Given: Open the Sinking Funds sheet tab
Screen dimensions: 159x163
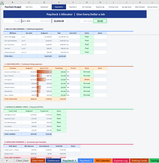Looking at the screenshot, I should [139, 161].
